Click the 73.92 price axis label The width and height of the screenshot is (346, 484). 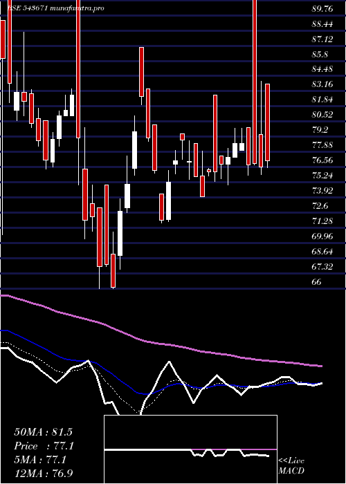[x=322, y=190]
